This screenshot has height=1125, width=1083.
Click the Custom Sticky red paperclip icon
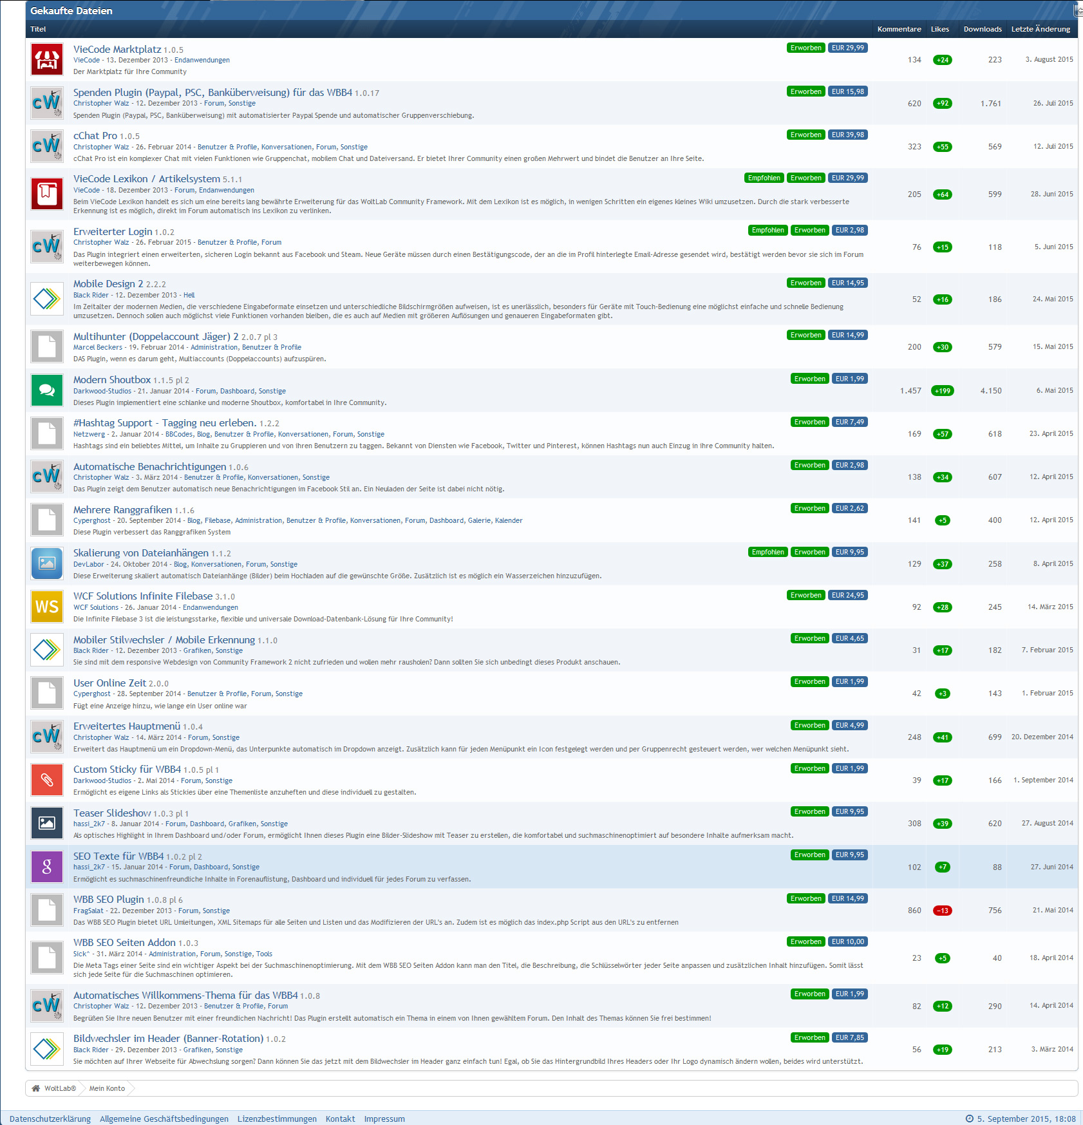point(47,780)
